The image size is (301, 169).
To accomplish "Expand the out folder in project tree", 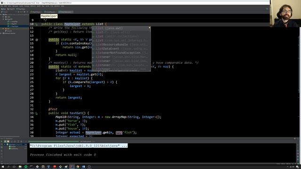I will (3, 29).
